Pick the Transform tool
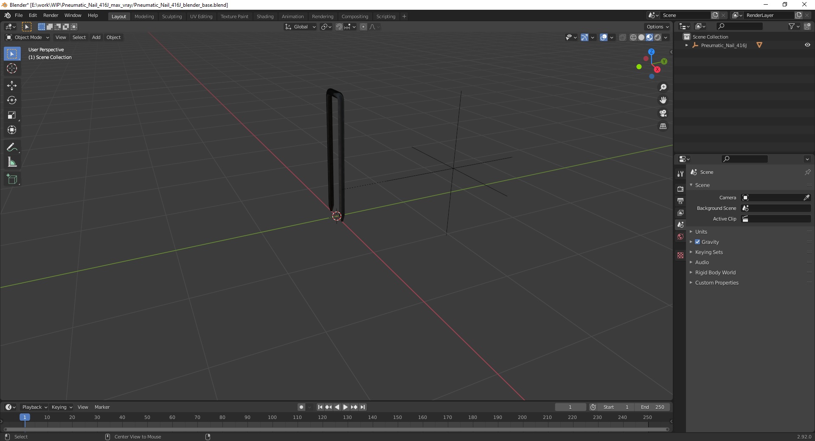 click(x=12, y=130)
